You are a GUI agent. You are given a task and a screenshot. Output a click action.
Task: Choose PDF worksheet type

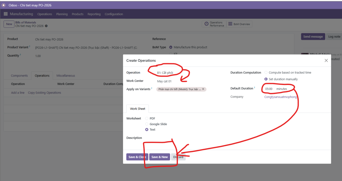(x=147, y=119)
